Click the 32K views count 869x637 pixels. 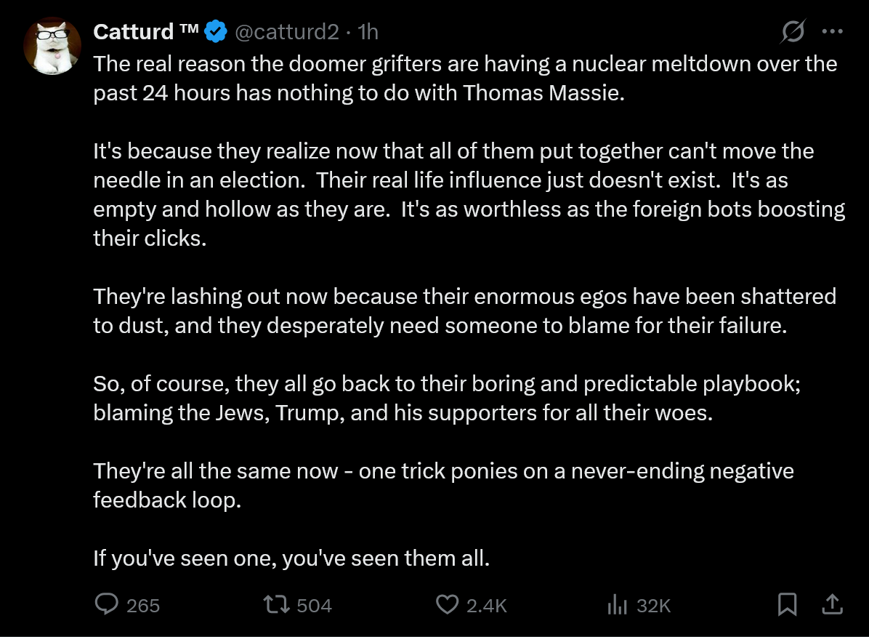654,606
